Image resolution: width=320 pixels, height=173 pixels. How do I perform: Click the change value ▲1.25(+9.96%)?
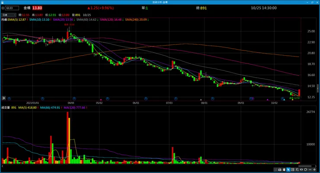tap(100, 8)
